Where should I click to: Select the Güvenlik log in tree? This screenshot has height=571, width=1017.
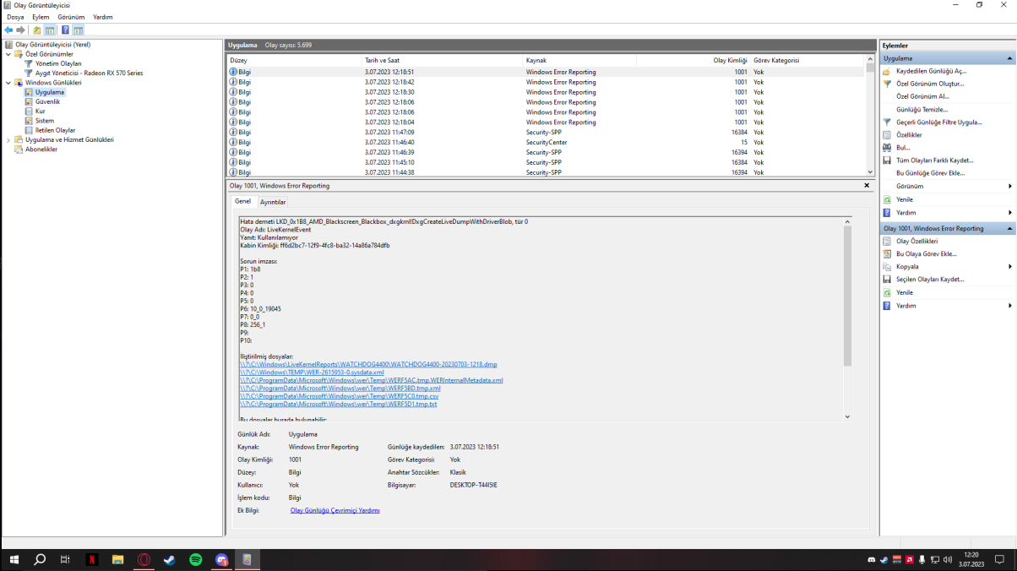(47, 101)
